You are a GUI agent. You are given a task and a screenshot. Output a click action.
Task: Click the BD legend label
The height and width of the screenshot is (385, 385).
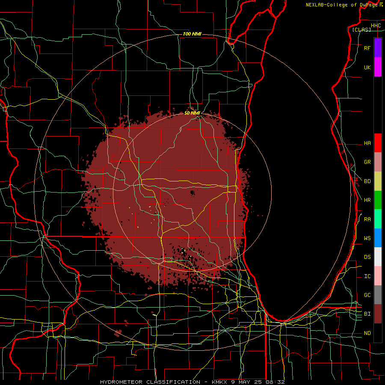367,181
